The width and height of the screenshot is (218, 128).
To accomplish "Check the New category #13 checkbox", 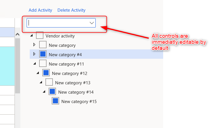I will [x=49, y=82].
